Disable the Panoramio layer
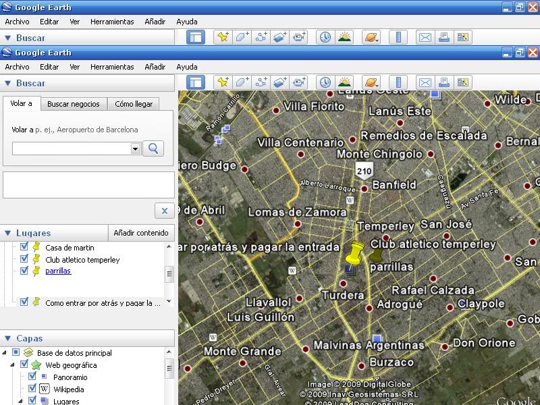The height and width of the screenshot is (405, 540). [x=32, y=377]
